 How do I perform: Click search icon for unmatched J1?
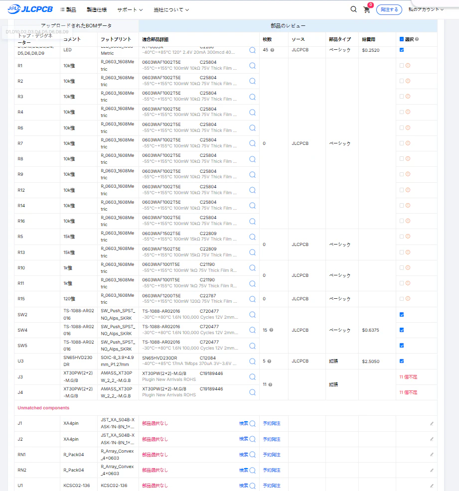(253, 423)
